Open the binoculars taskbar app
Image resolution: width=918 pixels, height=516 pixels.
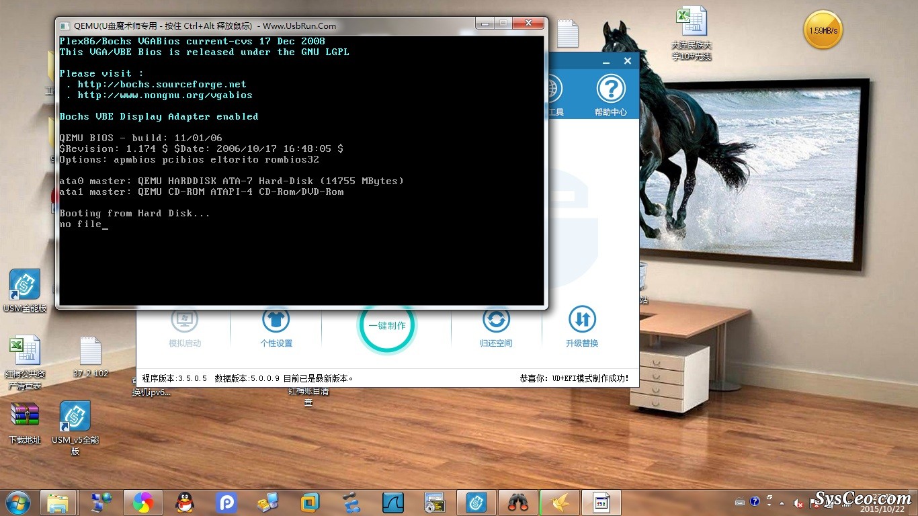click(517, 502)
